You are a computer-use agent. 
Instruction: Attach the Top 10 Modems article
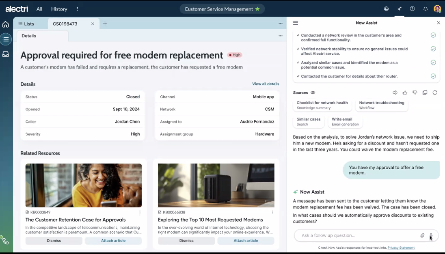(x=246, y=241)
